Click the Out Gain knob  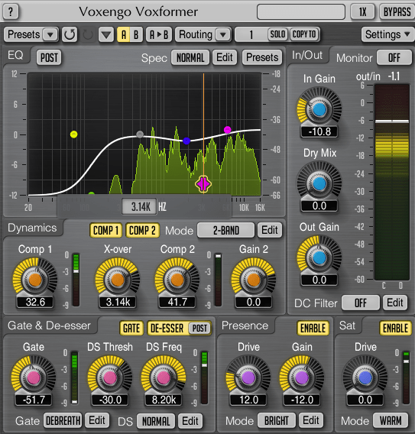[x=319, y=258]
